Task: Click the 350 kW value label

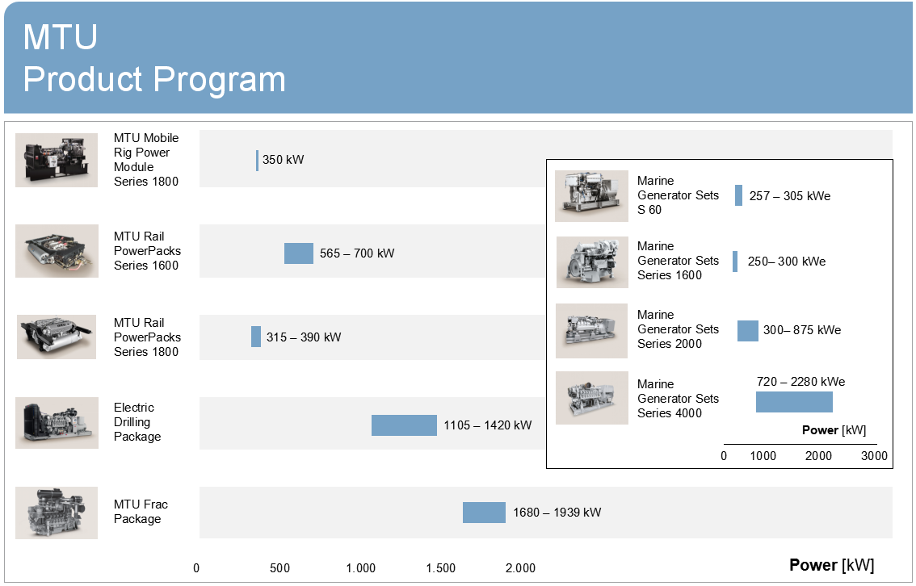Action: [284, 160]
